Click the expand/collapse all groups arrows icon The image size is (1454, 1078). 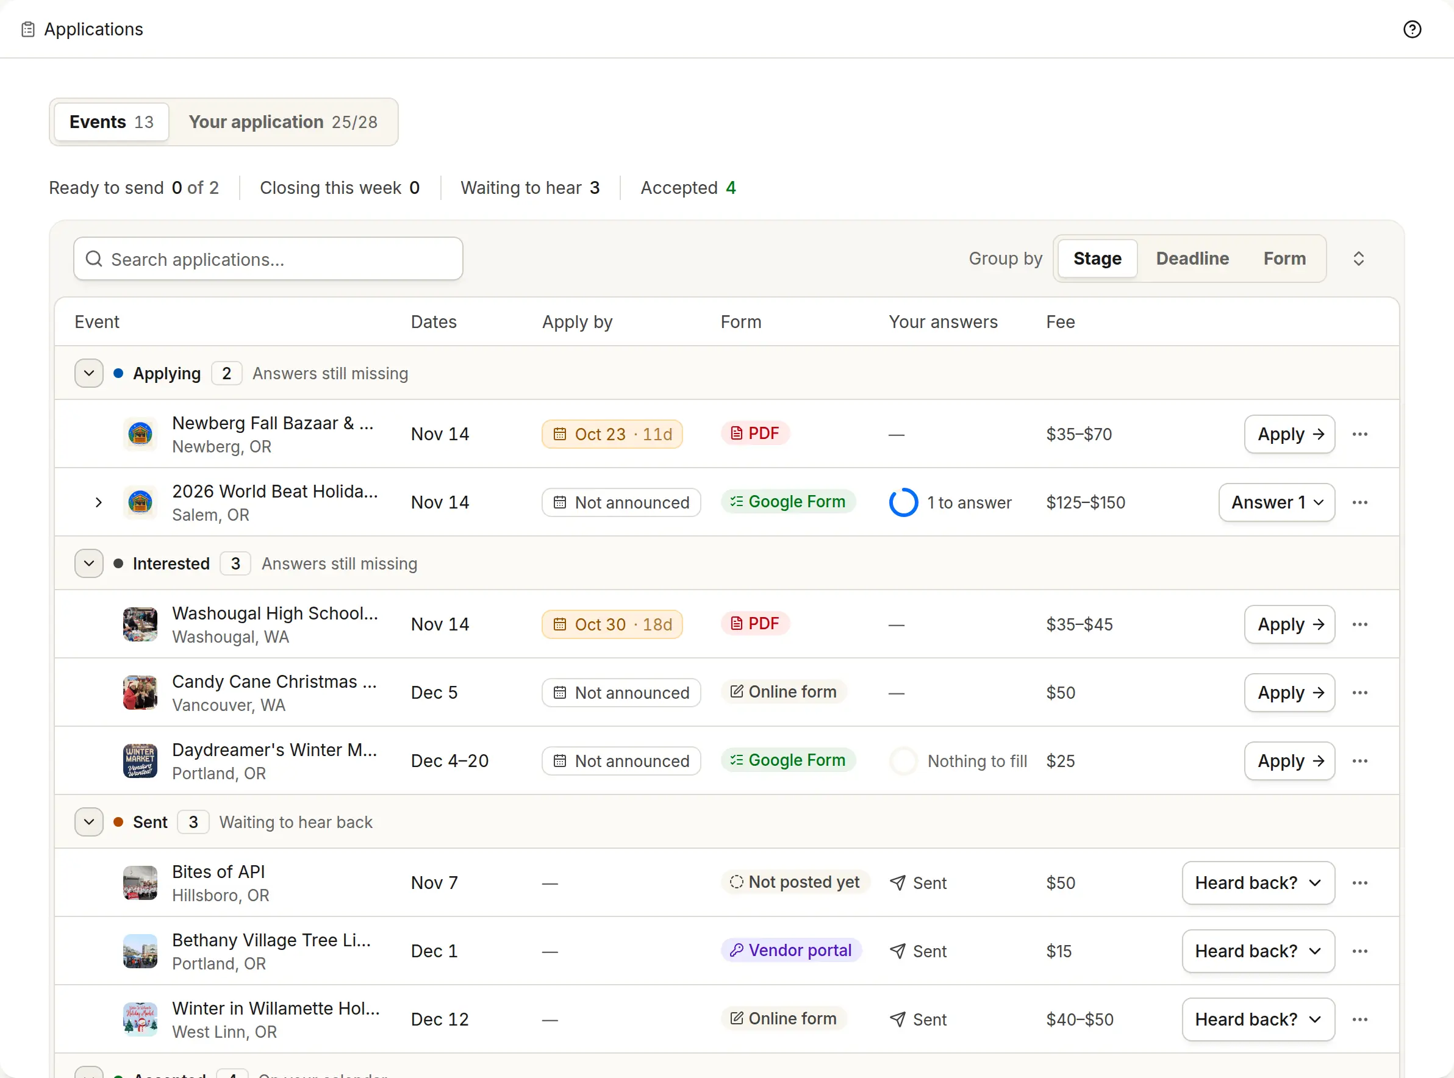[x=1358, y=259]
